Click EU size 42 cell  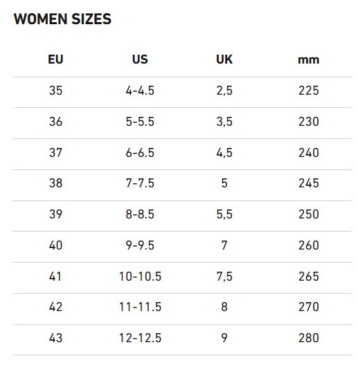(55, 307)
